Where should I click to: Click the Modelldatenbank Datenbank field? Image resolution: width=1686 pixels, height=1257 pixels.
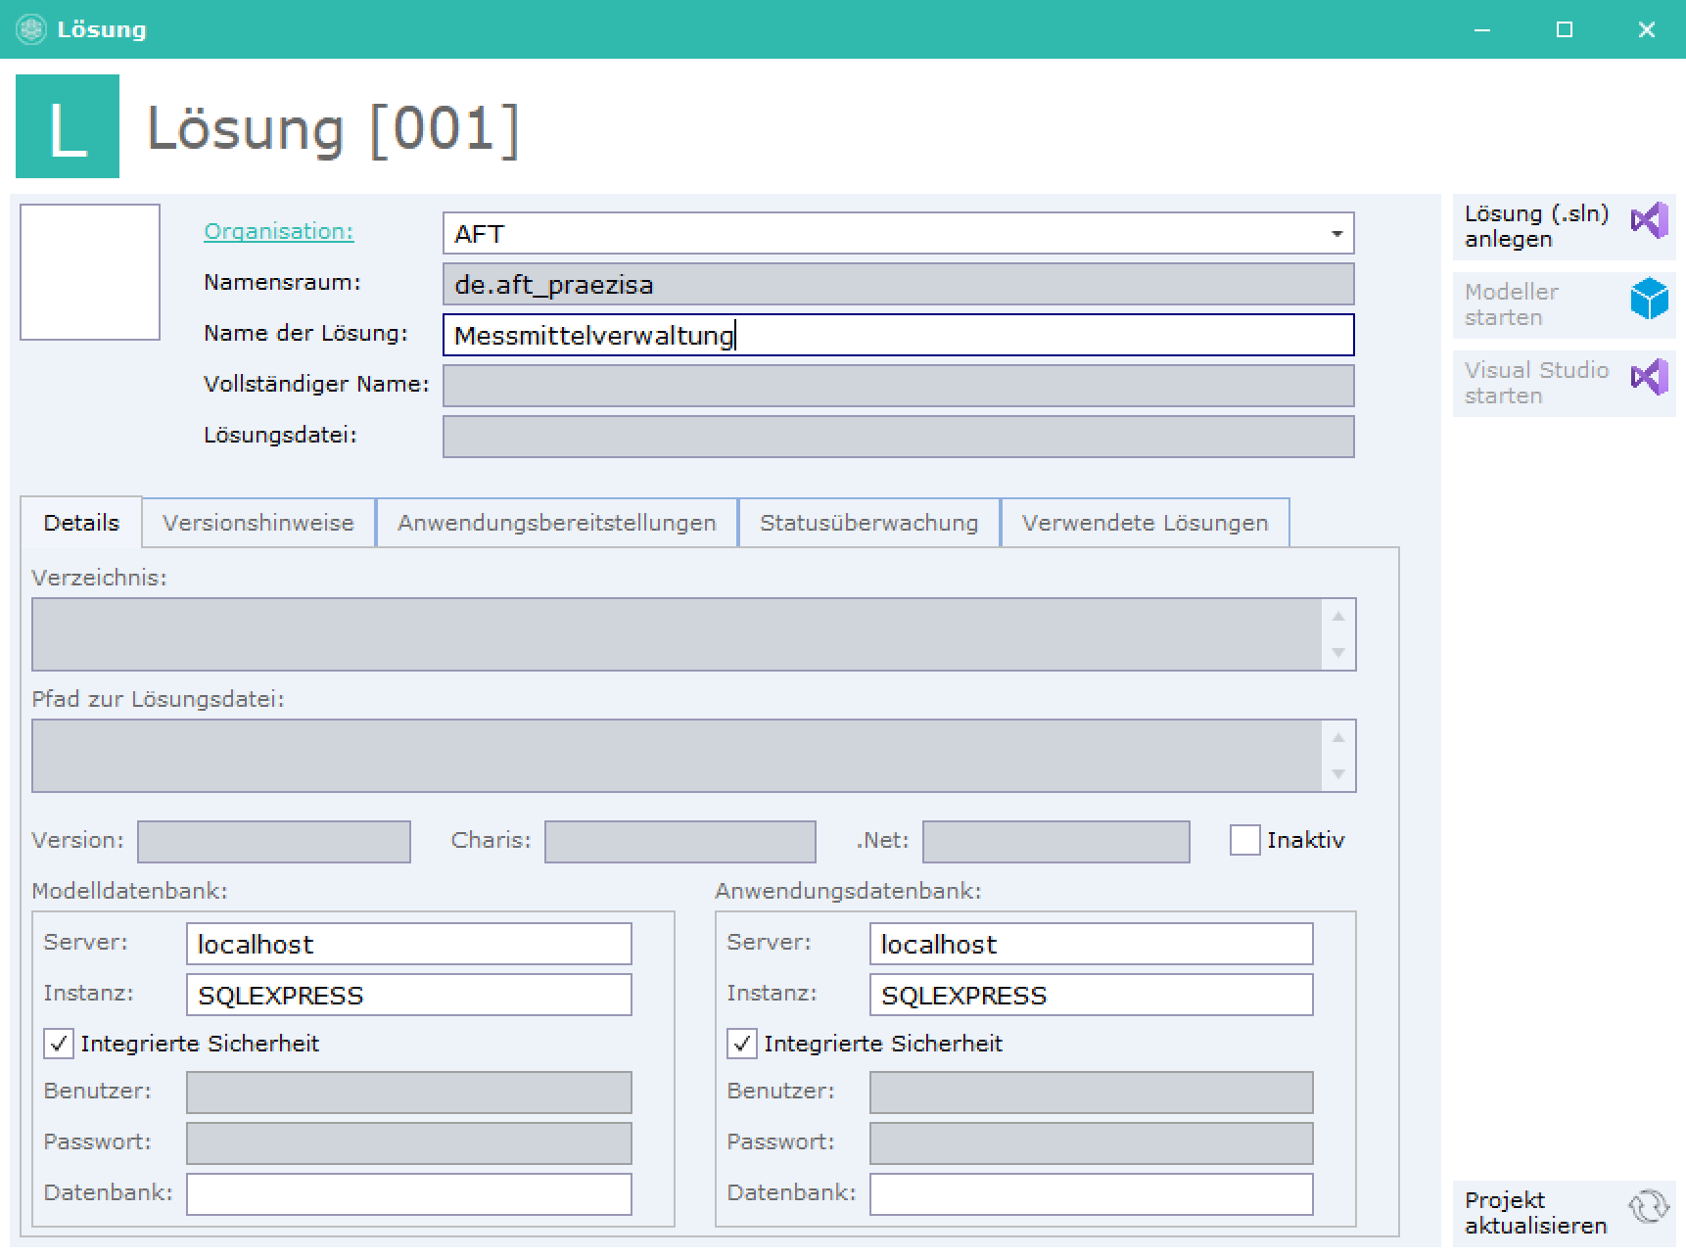(x=409, y=1194)
